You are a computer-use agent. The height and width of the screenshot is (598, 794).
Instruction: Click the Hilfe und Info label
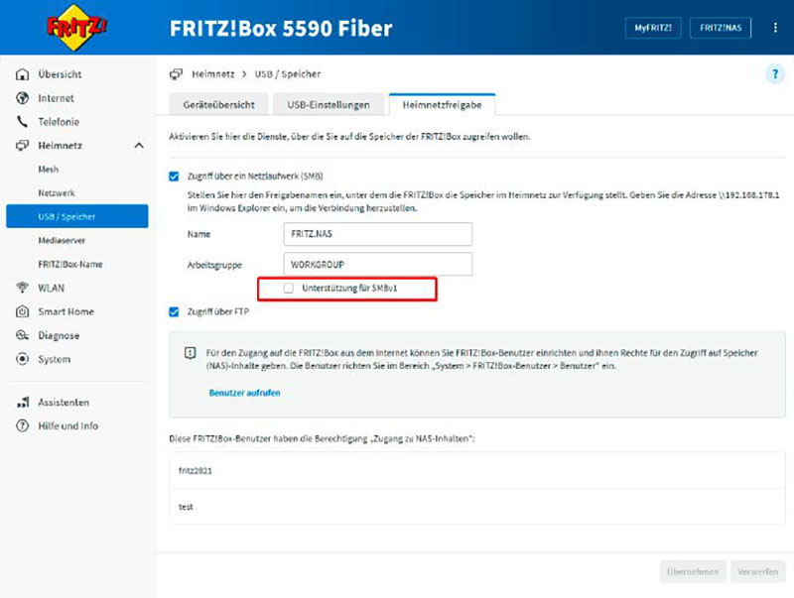tap(68, 426)
